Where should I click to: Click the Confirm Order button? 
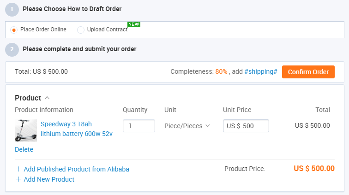(x=308, y=72)
